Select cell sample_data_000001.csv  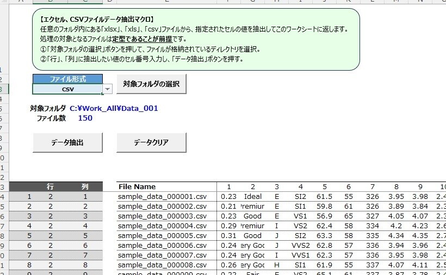(x=166, y=197)
